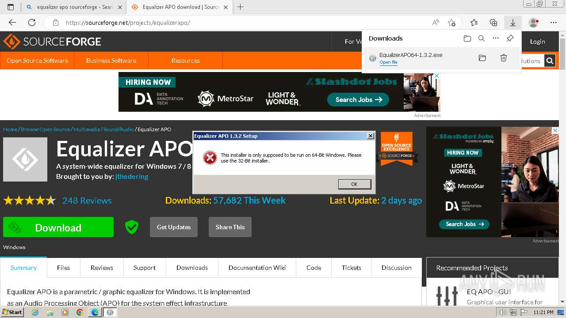Open the browser profile icon
The width and height of the screenshot is (566, 318).
533,23
